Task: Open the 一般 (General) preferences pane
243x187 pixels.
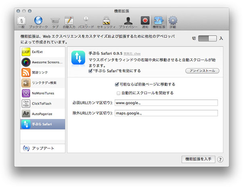Action: 21,23
